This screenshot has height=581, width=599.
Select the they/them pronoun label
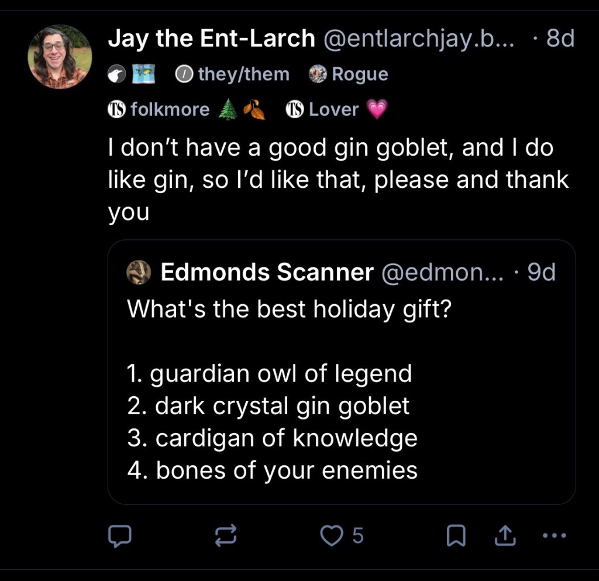[233, 74]
